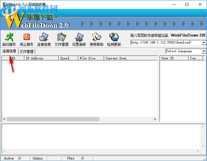Click the Files label in the status bar
Viewport: 207px width, 161px height.
coord(71,158)
